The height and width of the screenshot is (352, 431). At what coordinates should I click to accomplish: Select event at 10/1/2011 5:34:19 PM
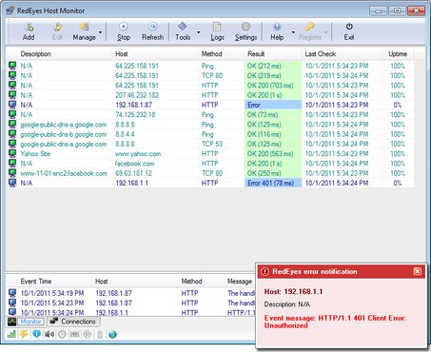(x=52, y=293)
